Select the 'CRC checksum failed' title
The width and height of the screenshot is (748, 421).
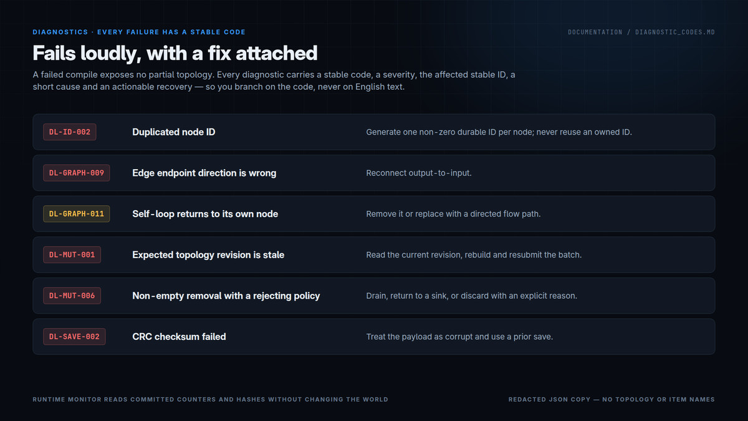click(x=180, y=337)
